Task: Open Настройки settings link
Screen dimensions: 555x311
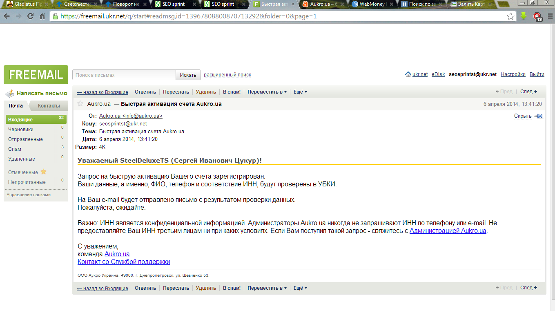Action: 513,74
